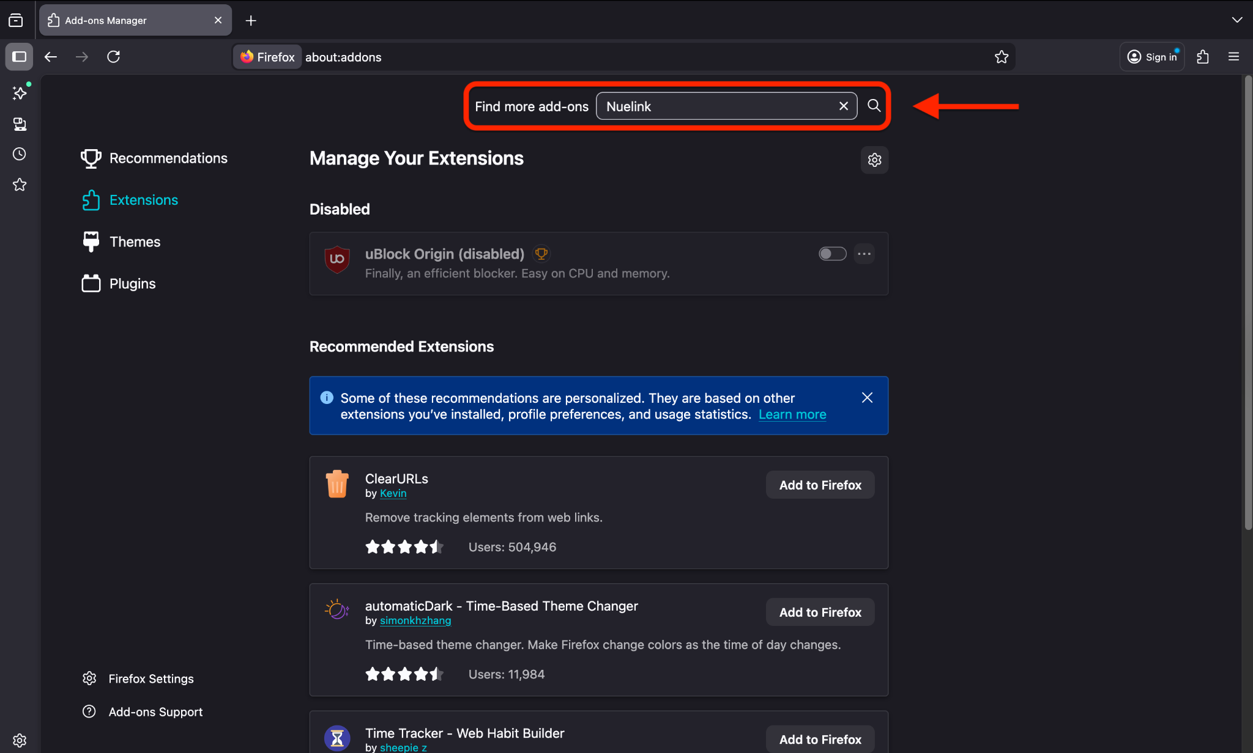Image resolution: width=1253 pixels, height=753 pixels.
Task: Reload the current page
Action: [113, 57]
